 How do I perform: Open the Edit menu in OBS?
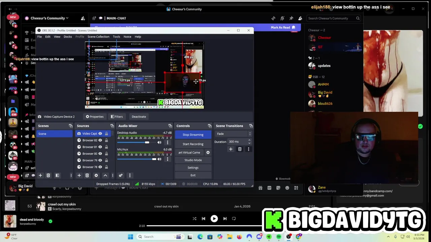48,37
